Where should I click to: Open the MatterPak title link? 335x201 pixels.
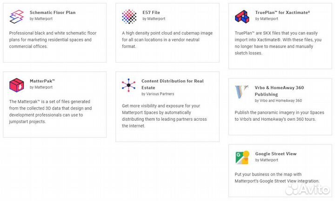pos(42,81)
